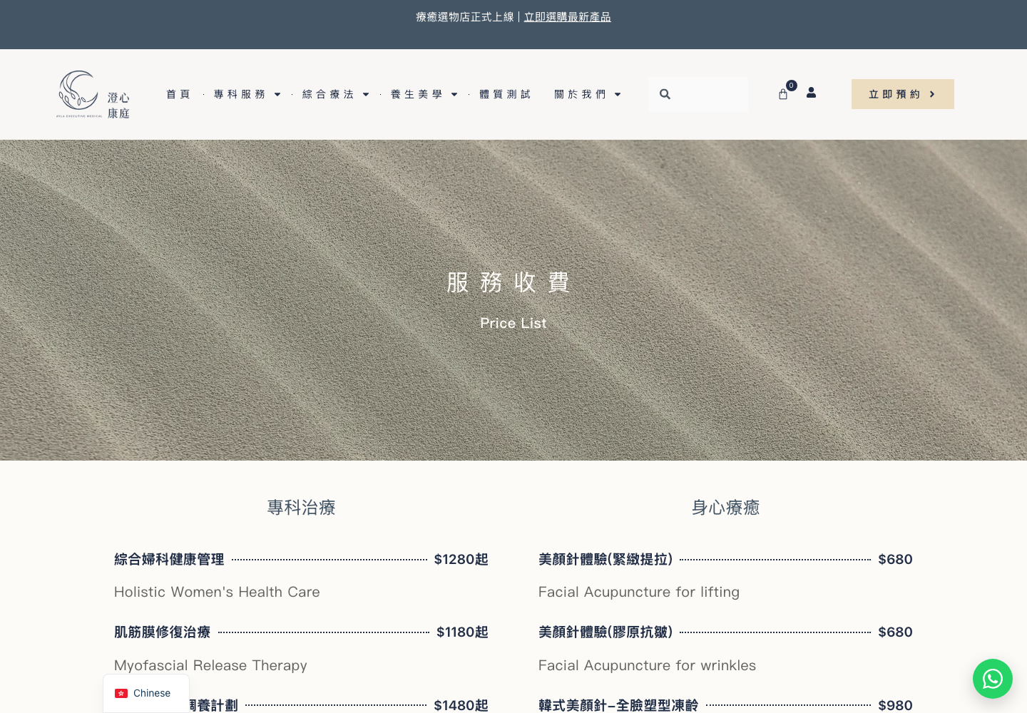This screenshot has width=1027, height=713.
Task: Click the 服務收費 banner heading
Action: [508, 282]
